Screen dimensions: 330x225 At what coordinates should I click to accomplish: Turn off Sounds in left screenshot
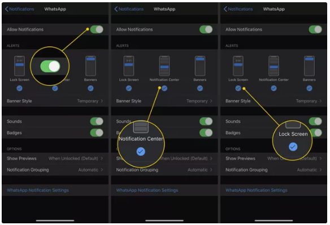(x=97, y=122)
